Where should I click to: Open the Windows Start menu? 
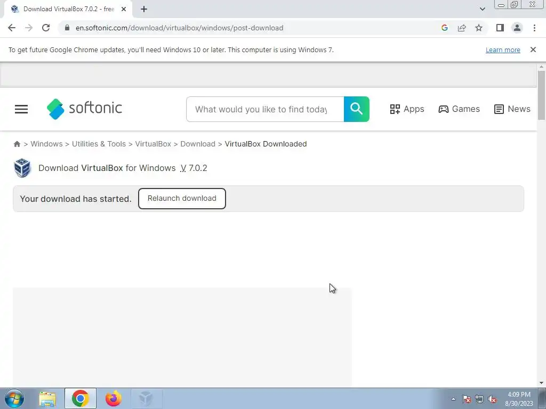(14, 398)
